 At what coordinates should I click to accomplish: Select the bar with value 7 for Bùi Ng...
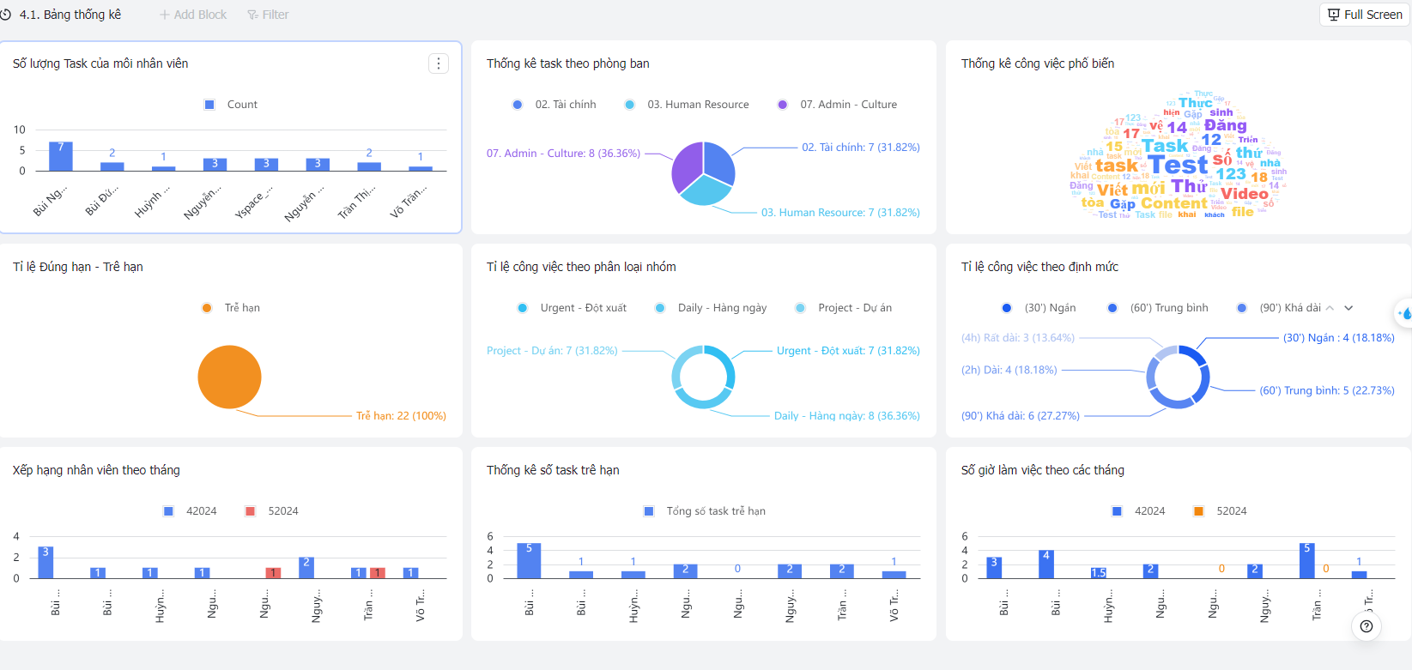(x=61, y=156)
